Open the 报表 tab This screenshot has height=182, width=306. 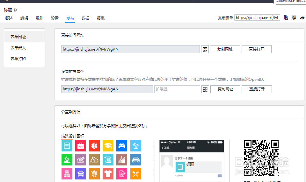pyautogui.click(x=101, y=18)
